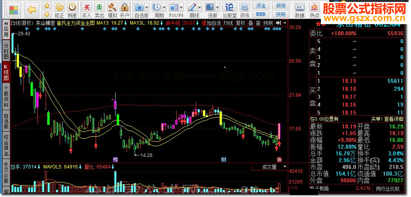Open the 论股堂 forum icon
Screen dimensions: 411x197
click(x=230, y=7)
